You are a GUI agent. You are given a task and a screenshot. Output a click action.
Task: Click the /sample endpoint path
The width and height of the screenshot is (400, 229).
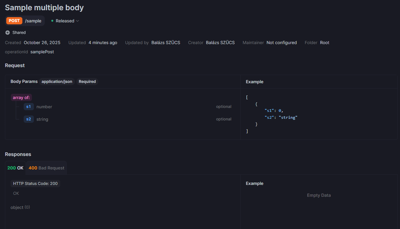tap(33, 21)
